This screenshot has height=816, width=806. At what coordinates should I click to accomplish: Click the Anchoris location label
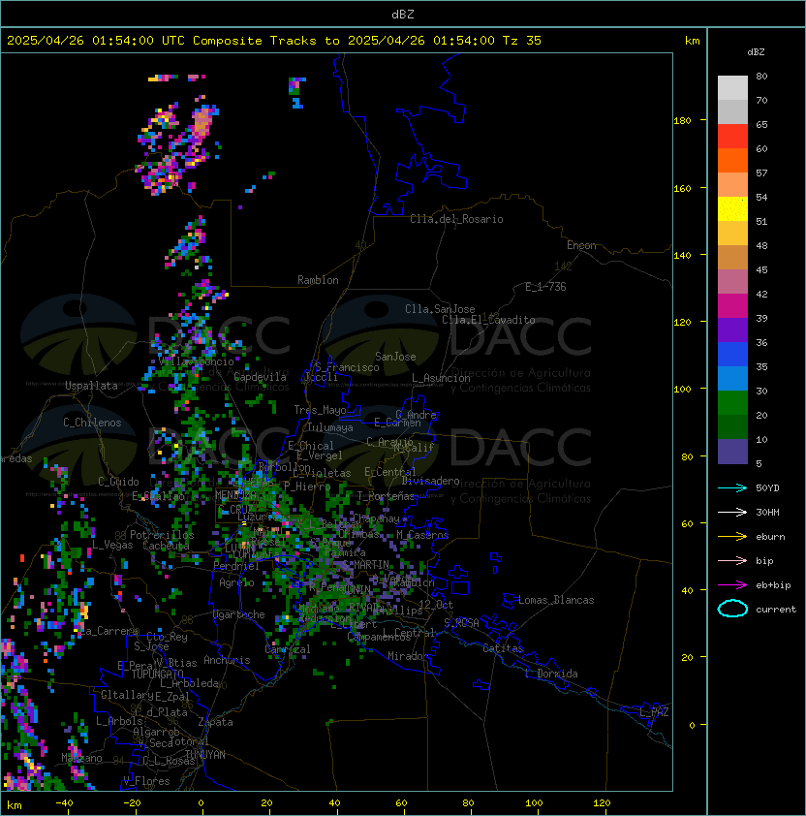227,660
